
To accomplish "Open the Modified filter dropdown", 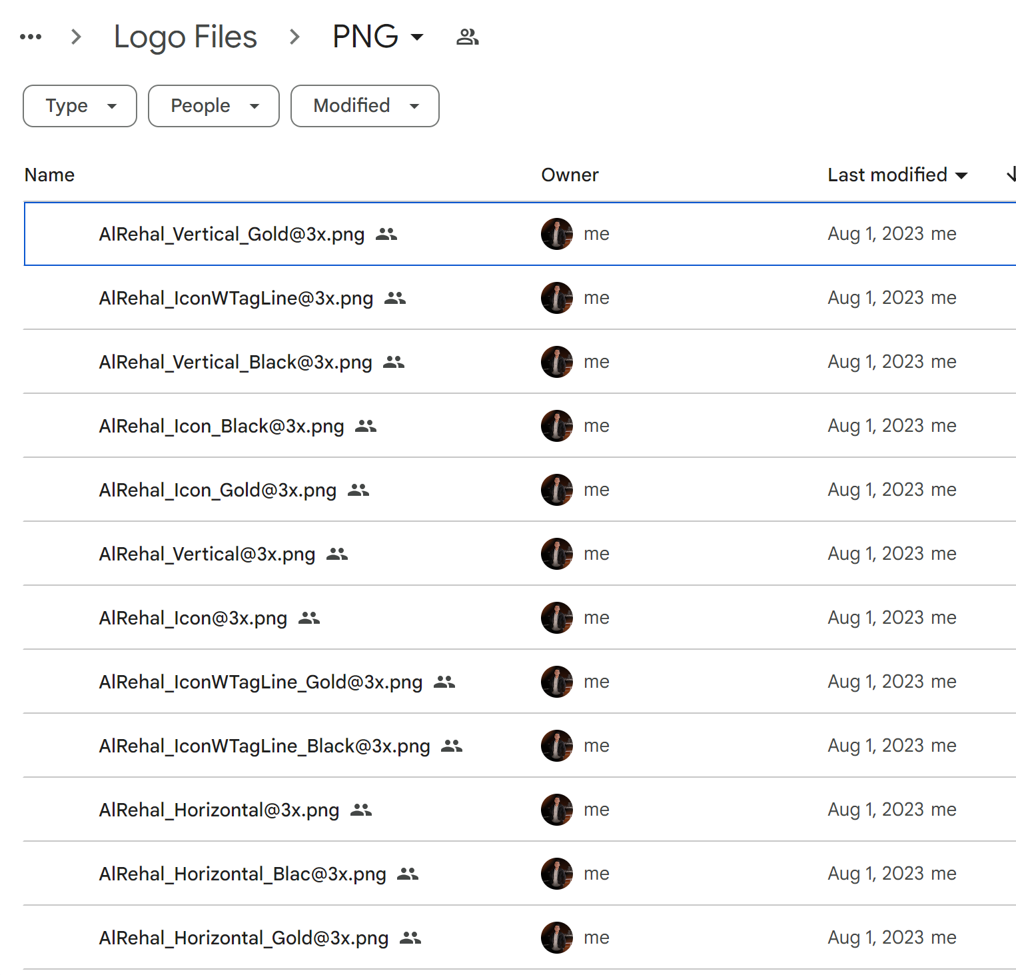I will 365,106.
